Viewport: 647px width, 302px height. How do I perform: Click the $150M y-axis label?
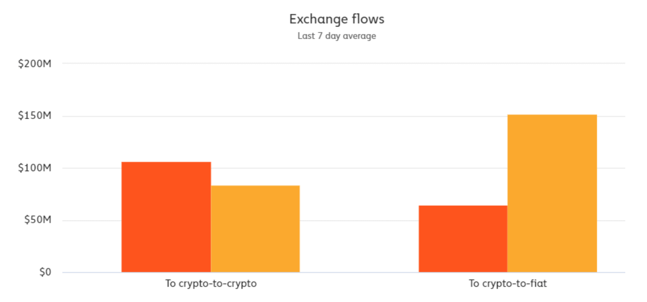click(35, 115)
